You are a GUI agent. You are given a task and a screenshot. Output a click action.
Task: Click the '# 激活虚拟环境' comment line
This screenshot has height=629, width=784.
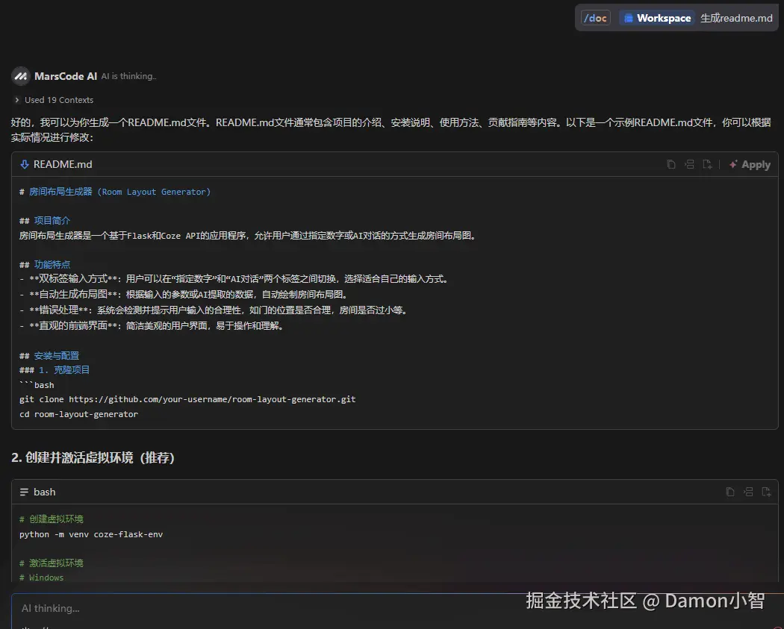tap(52, 563)
